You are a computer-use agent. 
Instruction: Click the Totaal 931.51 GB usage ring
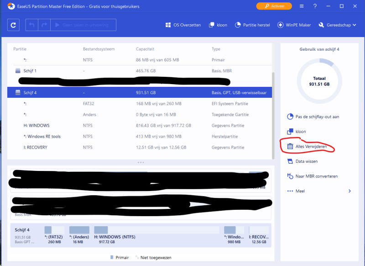pos(319,81)
